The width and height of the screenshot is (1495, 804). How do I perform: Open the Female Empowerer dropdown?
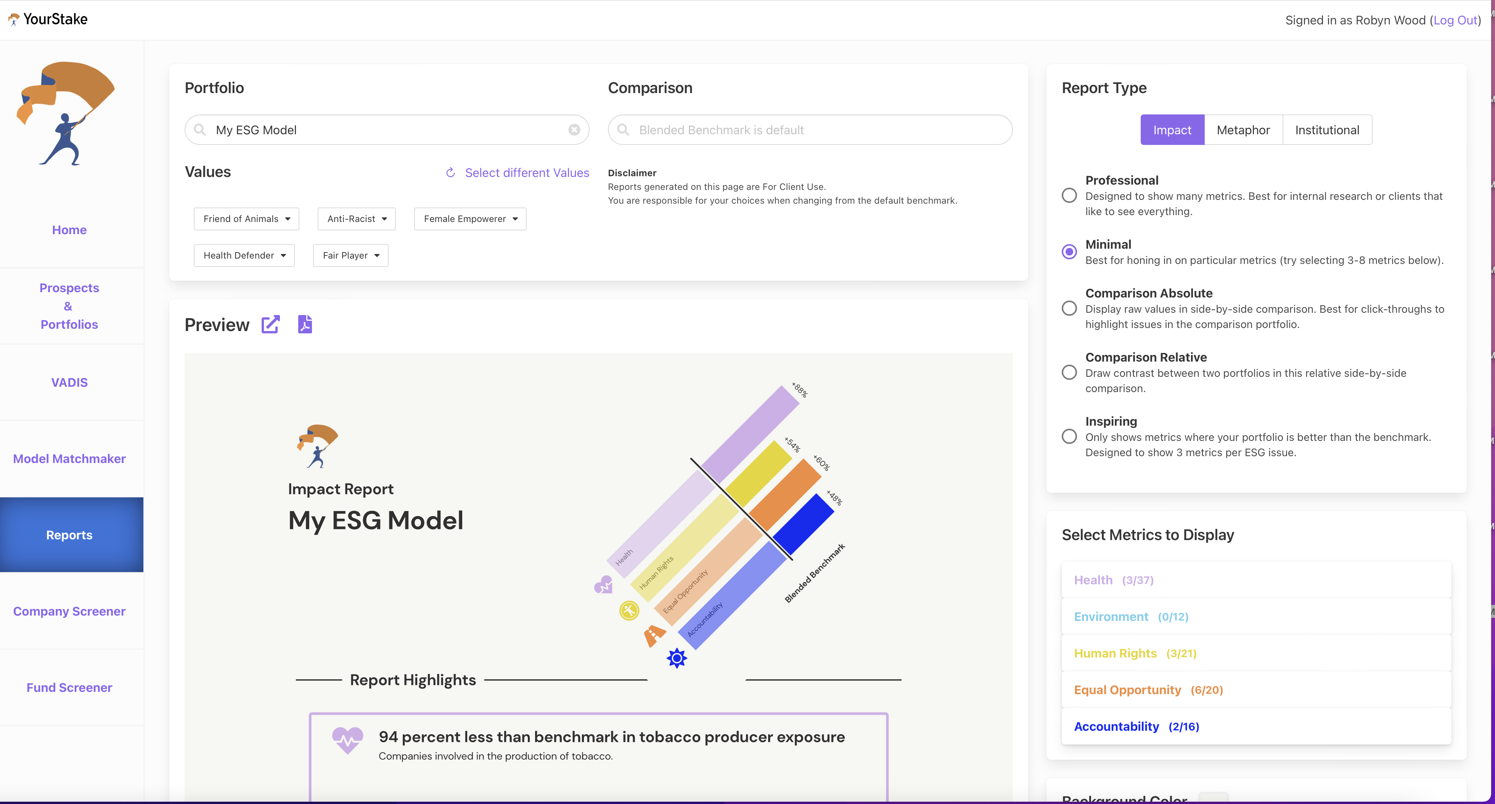470,219
